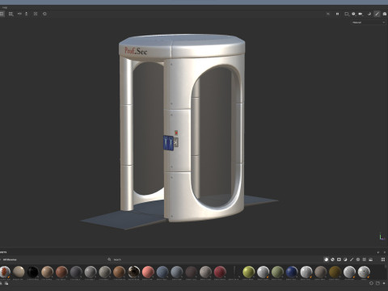The width and height of the screenshot is (388, 291).
Task: Filter assets by materials sphere icon
Action: pyautogui.click(x=326, y=259)
